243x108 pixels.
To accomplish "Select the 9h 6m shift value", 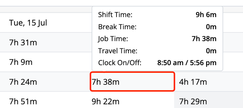I will [x=206, y=15].
